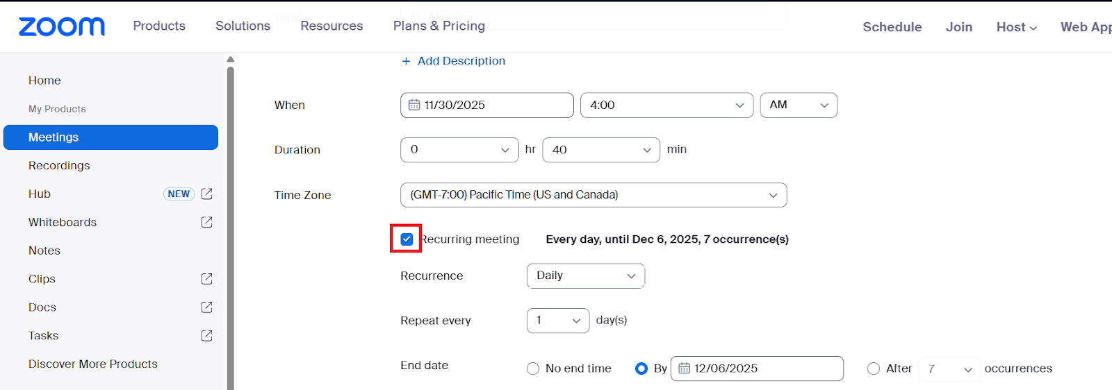Click calendar icon in When date field
1112x390 pixels.
coord(414,105)
